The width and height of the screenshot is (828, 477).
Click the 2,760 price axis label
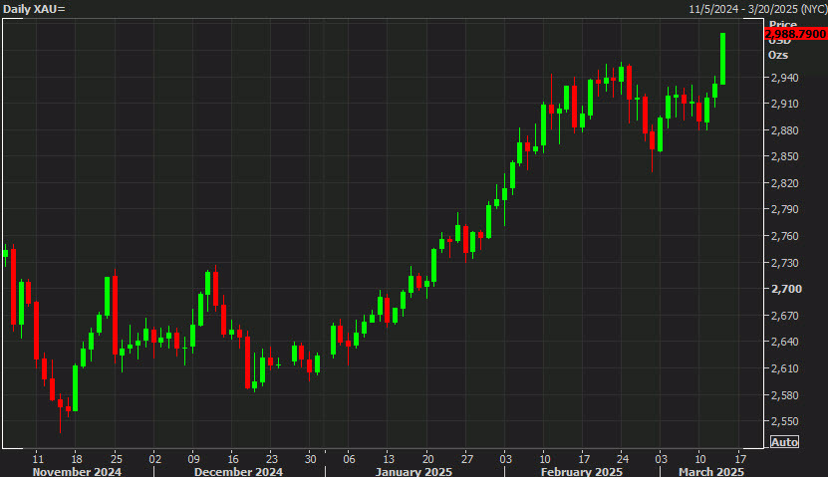[x=785, y=236]
